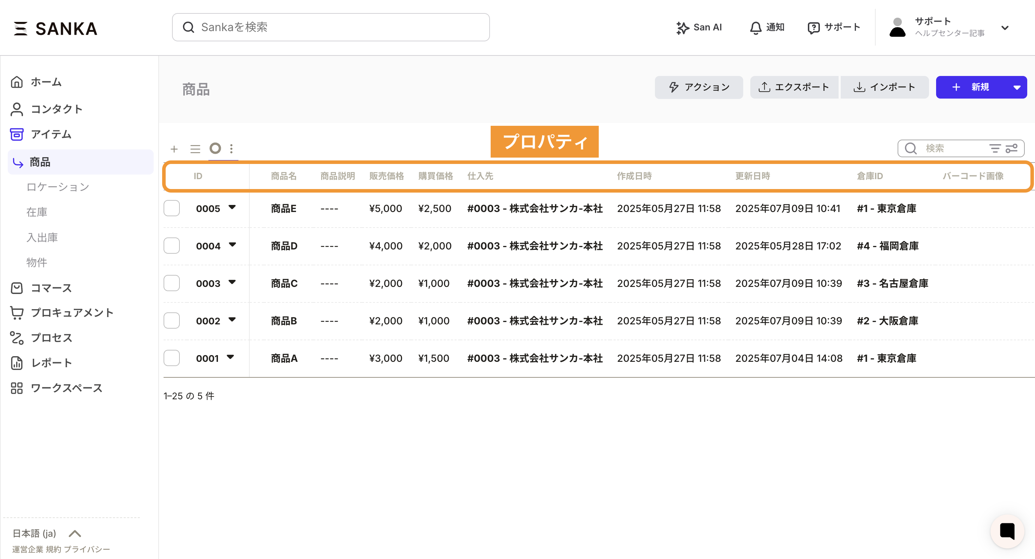Click the SANKA hamburger menu icon
This screenshot has width=1035, height=559.
point(20,28)
